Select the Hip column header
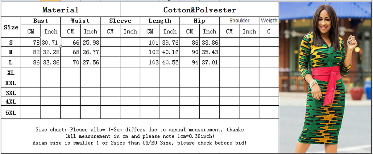Image resolution: width=373 pixels, height=154 pixels. 199,21
